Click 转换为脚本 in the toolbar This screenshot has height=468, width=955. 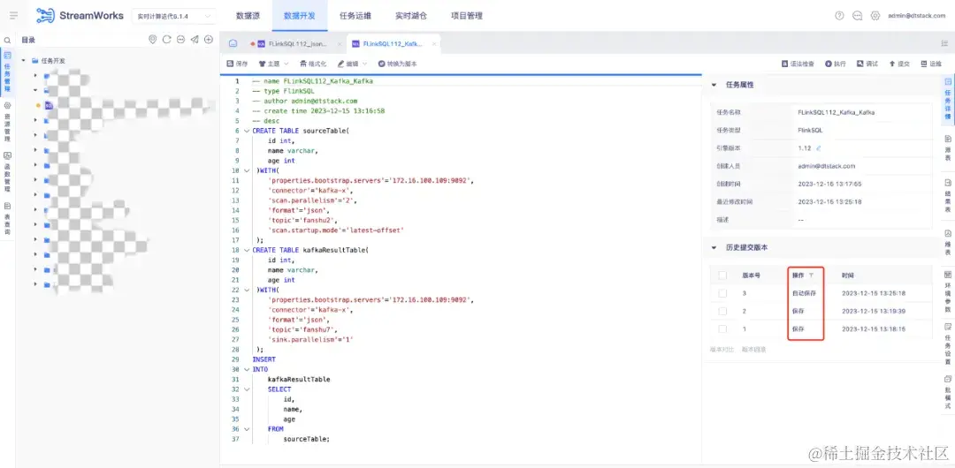397,64
